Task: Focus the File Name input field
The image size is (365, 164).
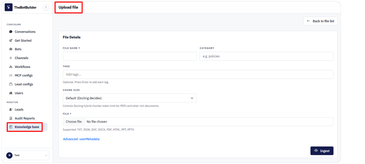Action: click(130, 56)
